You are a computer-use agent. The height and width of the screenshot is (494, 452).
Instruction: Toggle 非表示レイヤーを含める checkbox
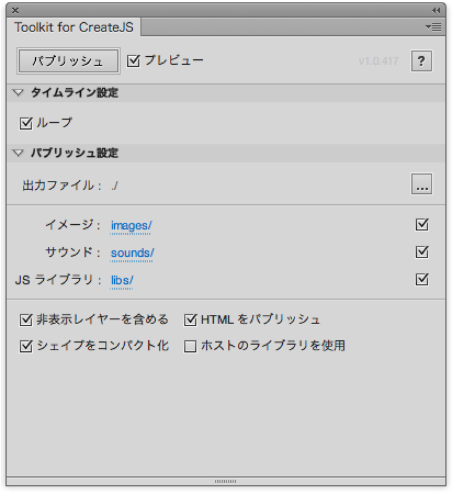click(x=26, y=320)
